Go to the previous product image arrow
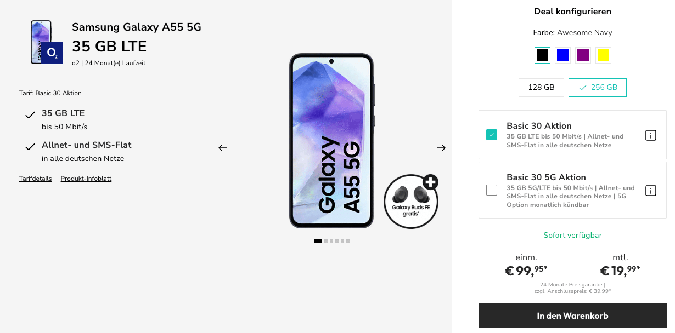The image size is (675, 333). click(x=222, y=148)
